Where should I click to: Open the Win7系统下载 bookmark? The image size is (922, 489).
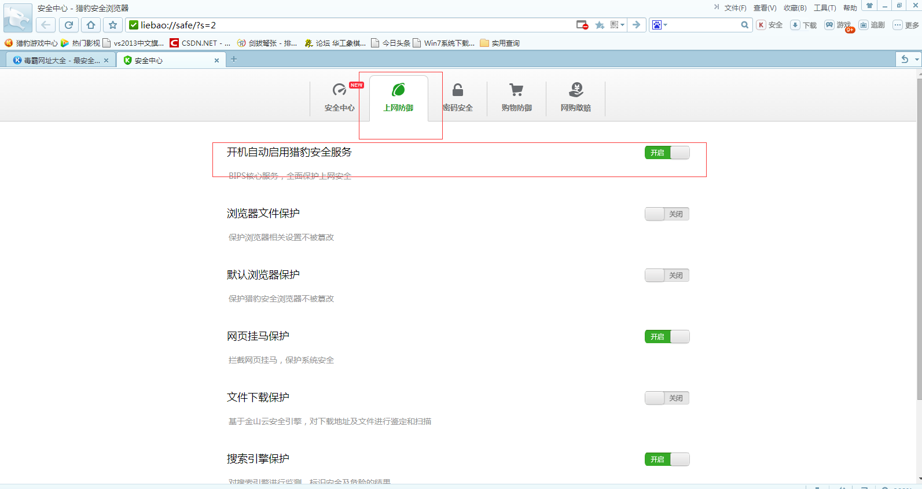click(444, 43)
